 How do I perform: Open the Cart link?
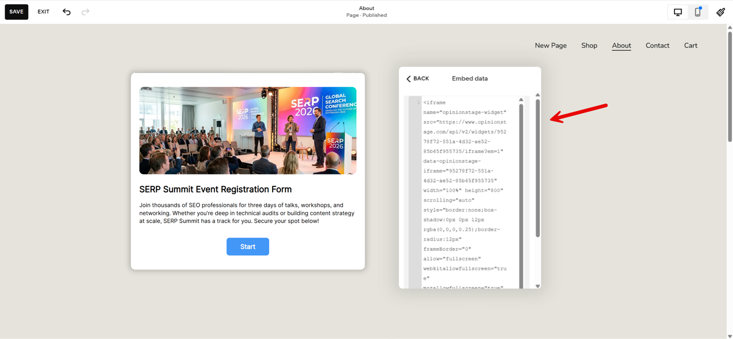pyautogui.click(x=690, y=45)
